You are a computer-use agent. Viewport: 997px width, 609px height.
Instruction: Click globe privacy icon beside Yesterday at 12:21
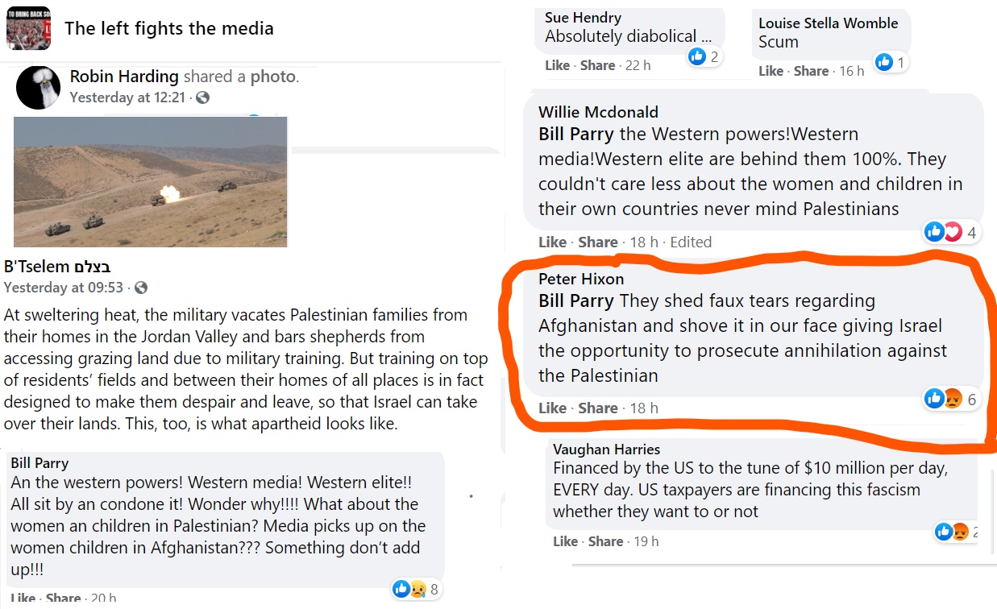(203, 97)
